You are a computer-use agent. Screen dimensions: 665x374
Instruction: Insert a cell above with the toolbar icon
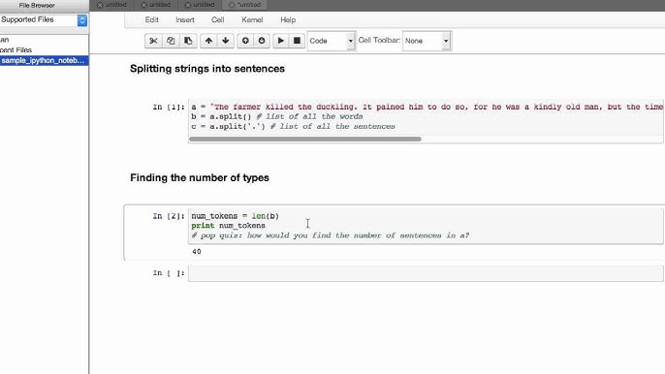[245, 41]
